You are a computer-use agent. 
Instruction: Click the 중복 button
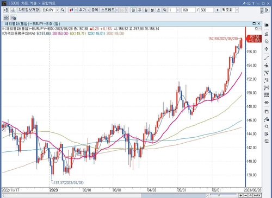click(x=95, y=10)
